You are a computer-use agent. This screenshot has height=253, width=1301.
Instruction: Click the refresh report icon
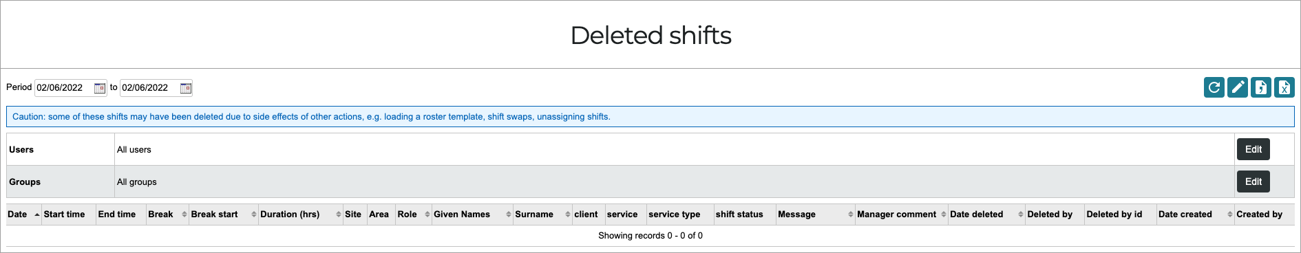click(1214, 87)
